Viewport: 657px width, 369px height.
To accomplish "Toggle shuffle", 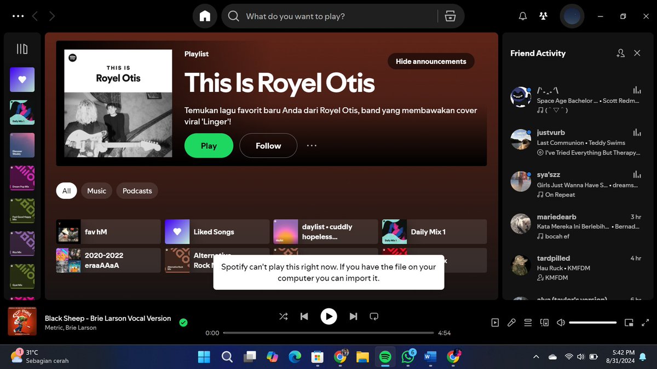I will 284,316.
